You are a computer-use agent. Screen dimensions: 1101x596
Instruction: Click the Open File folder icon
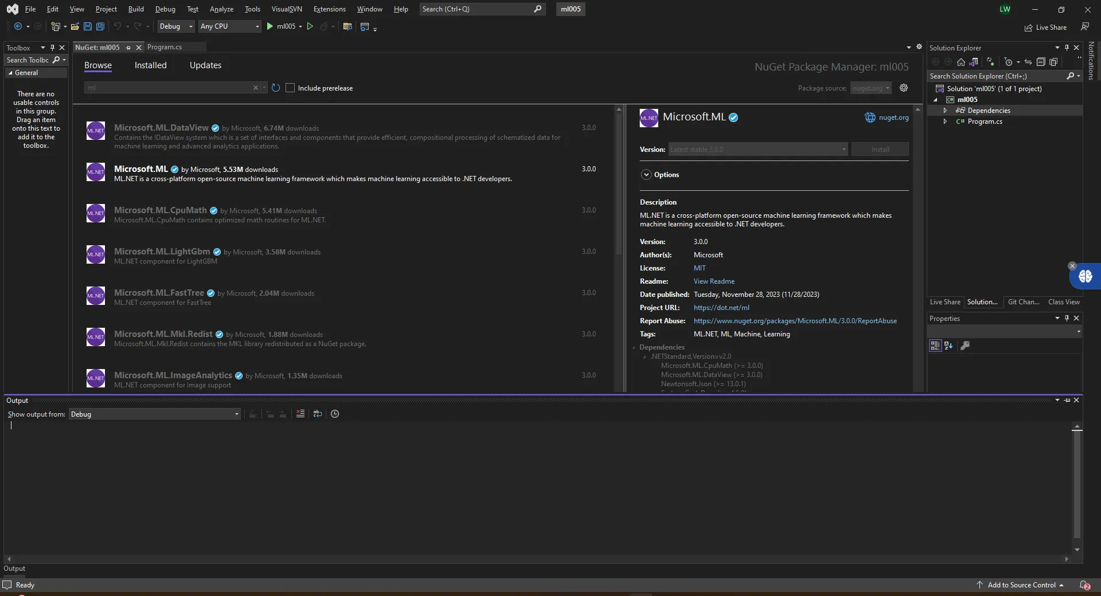(x=75, y=26)
